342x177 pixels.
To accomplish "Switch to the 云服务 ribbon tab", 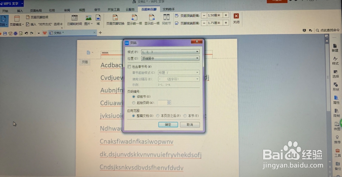I will [x=130, y=9].
